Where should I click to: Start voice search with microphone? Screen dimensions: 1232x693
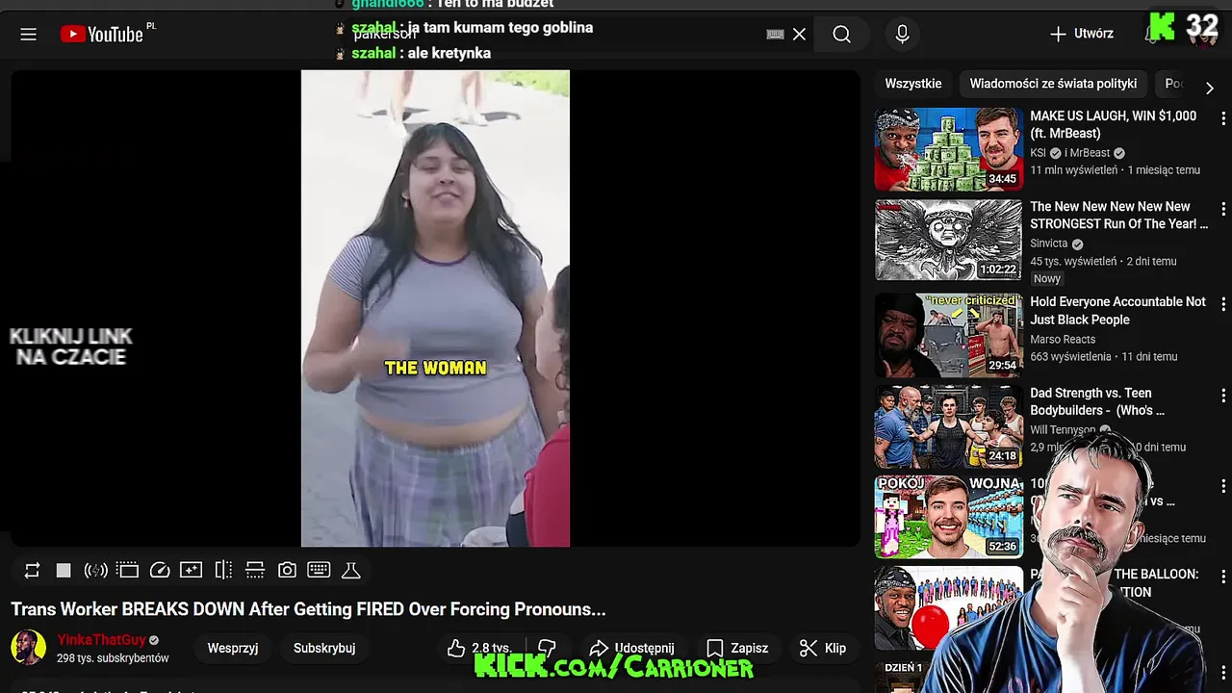point(902,35)
